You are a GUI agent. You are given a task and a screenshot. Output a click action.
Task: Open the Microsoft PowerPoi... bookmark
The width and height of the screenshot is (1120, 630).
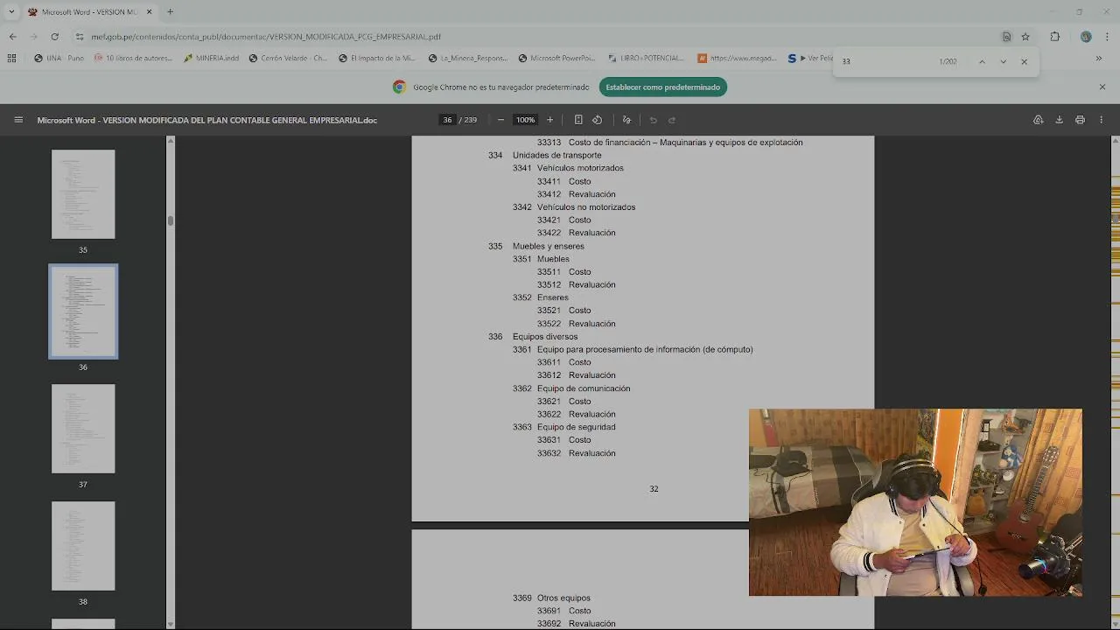(x=556, y=59)
